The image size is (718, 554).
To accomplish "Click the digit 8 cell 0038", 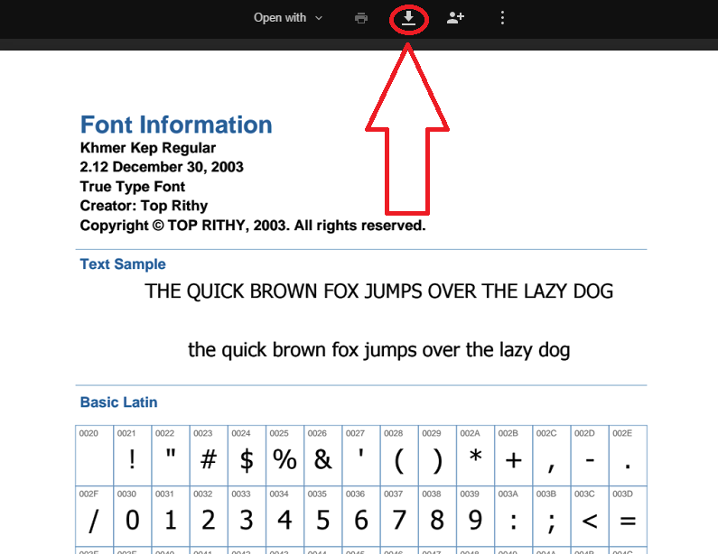I will (x=437, y=516).
